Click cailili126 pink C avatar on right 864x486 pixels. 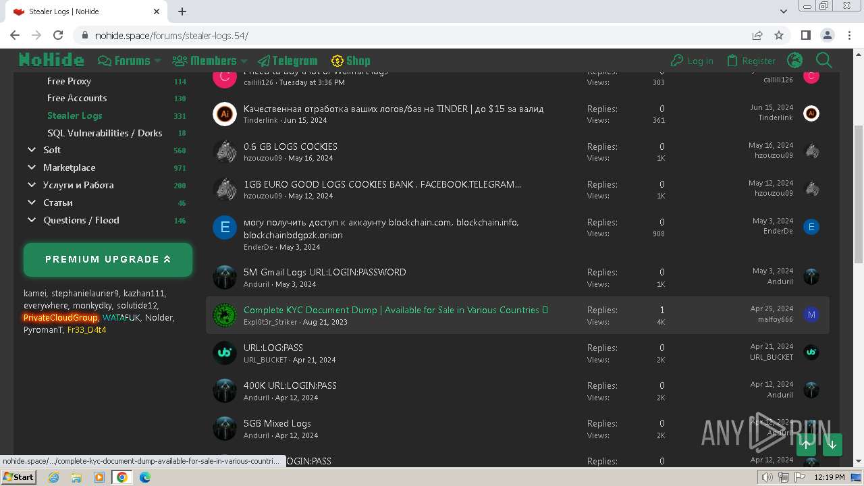[811, 76]
